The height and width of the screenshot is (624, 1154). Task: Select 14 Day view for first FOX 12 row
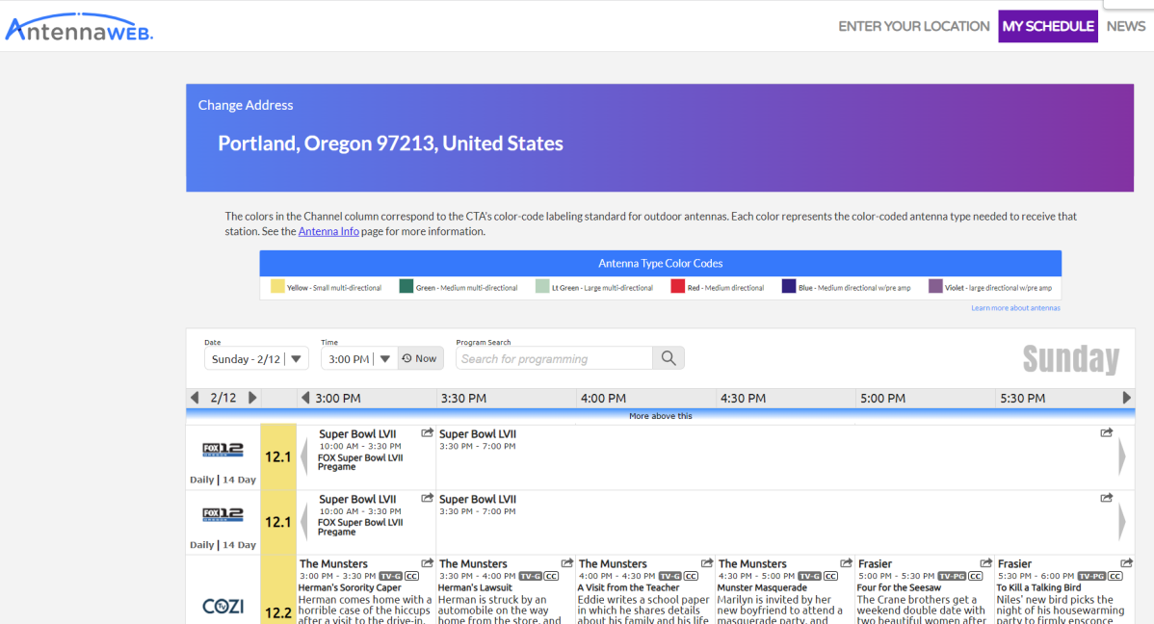tap(239, 480)
